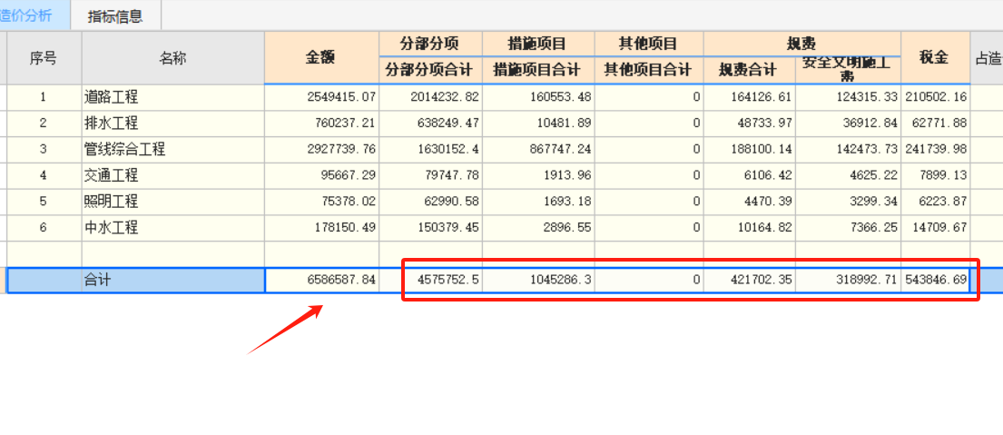Viewport: 1003px width, 435px height.
Task: Click cell 48733.97 in 规费合计
Action: [x=749, y=124]
